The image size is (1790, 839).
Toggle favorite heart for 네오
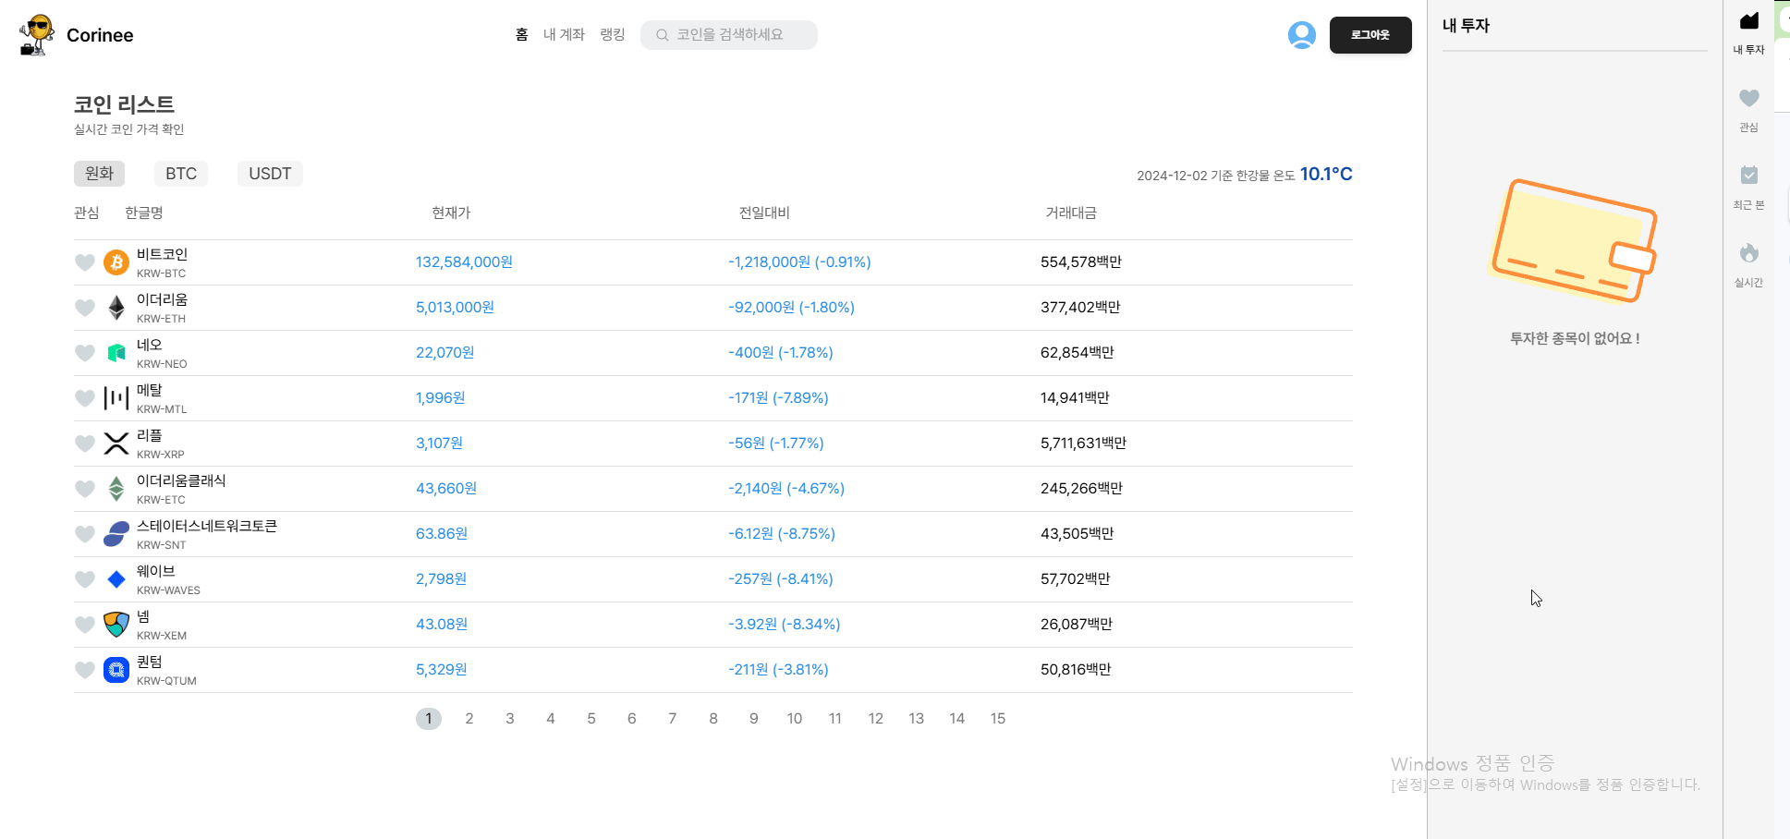pyautogui.click(x=85, y=353)
